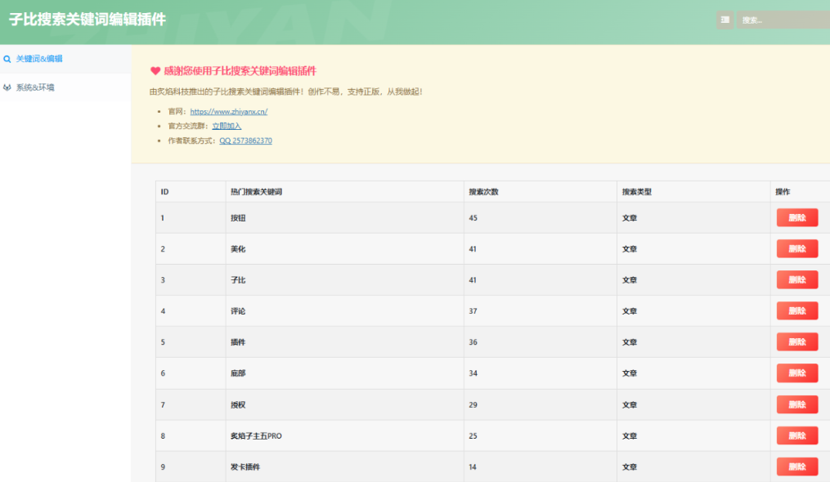Image resolution: width=830 pixels, height=482 pixels.
Task: Click search count 29
Action: 473,405
